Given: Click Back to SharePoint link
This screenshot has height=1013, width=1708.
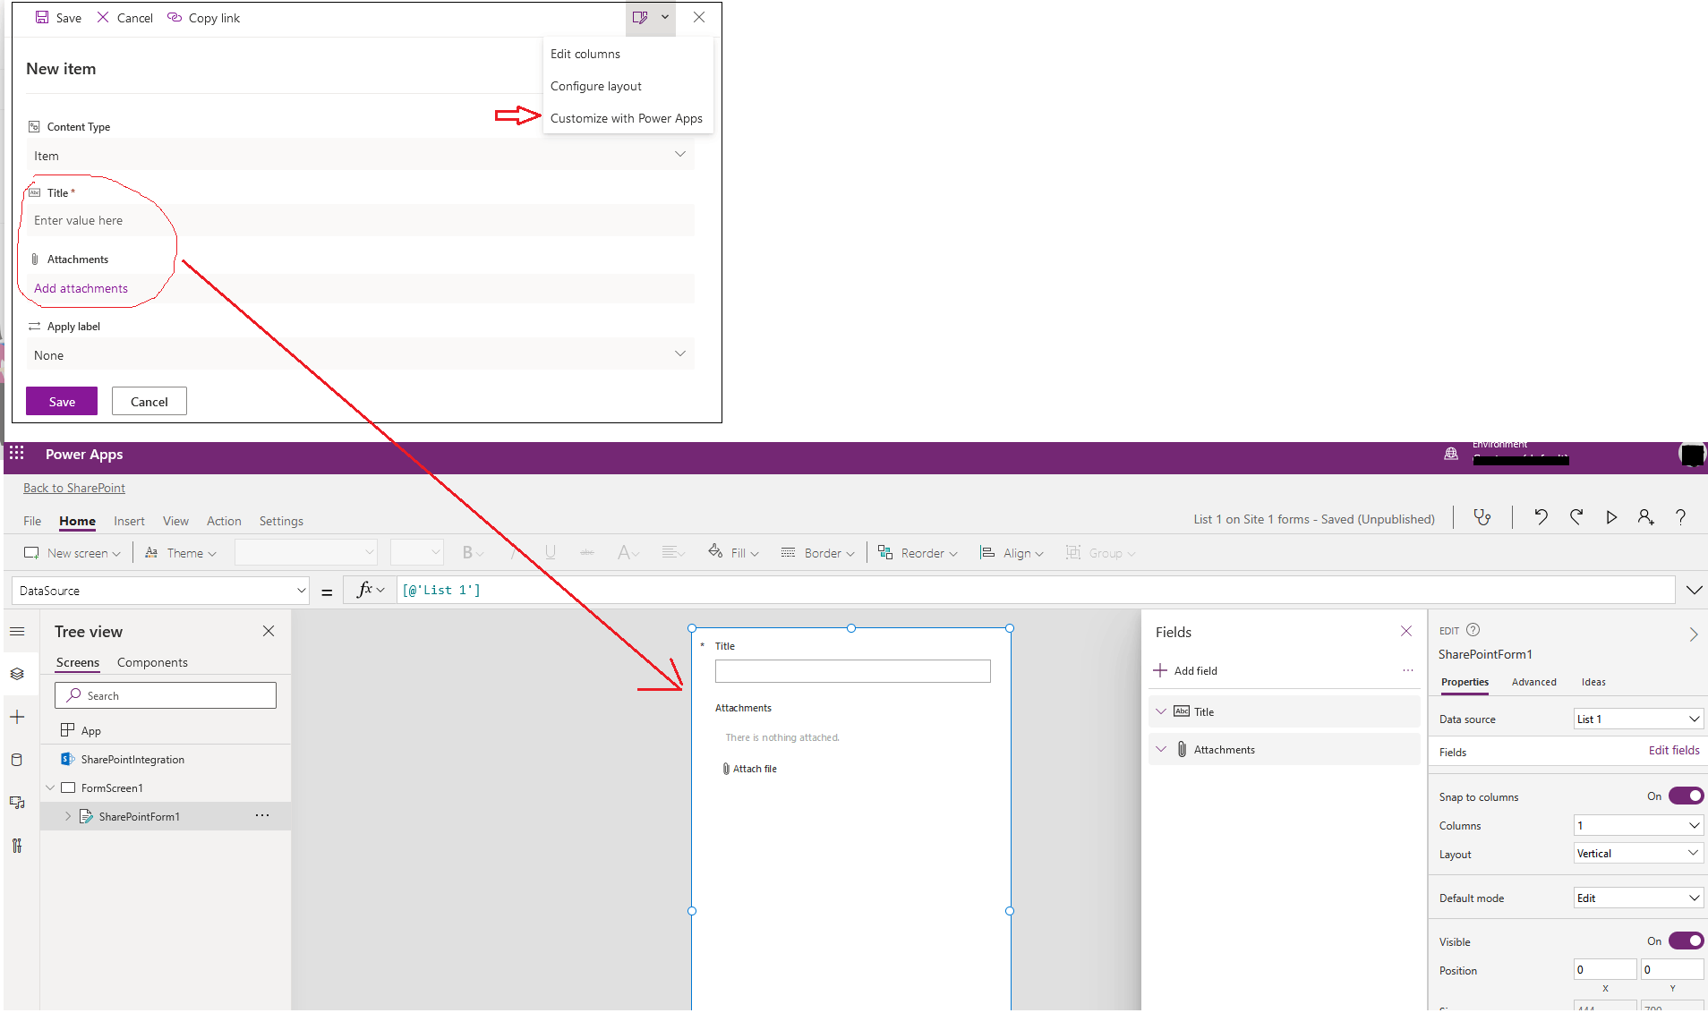Looking at the screenshot, I should (74, 488).
